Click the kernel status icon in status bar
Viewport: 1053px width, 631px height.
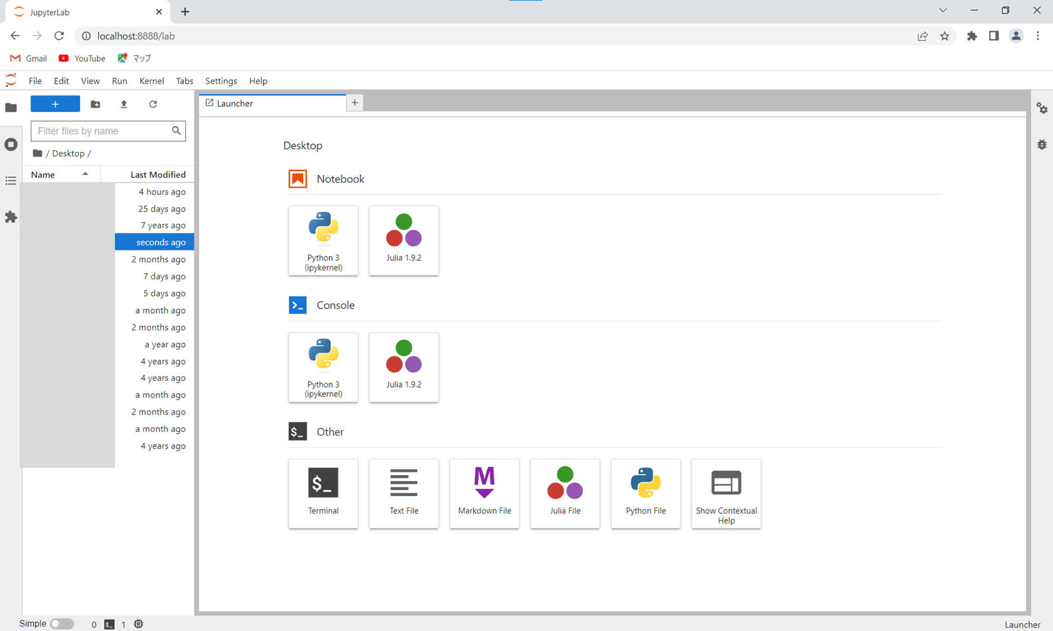click(138, 624)
